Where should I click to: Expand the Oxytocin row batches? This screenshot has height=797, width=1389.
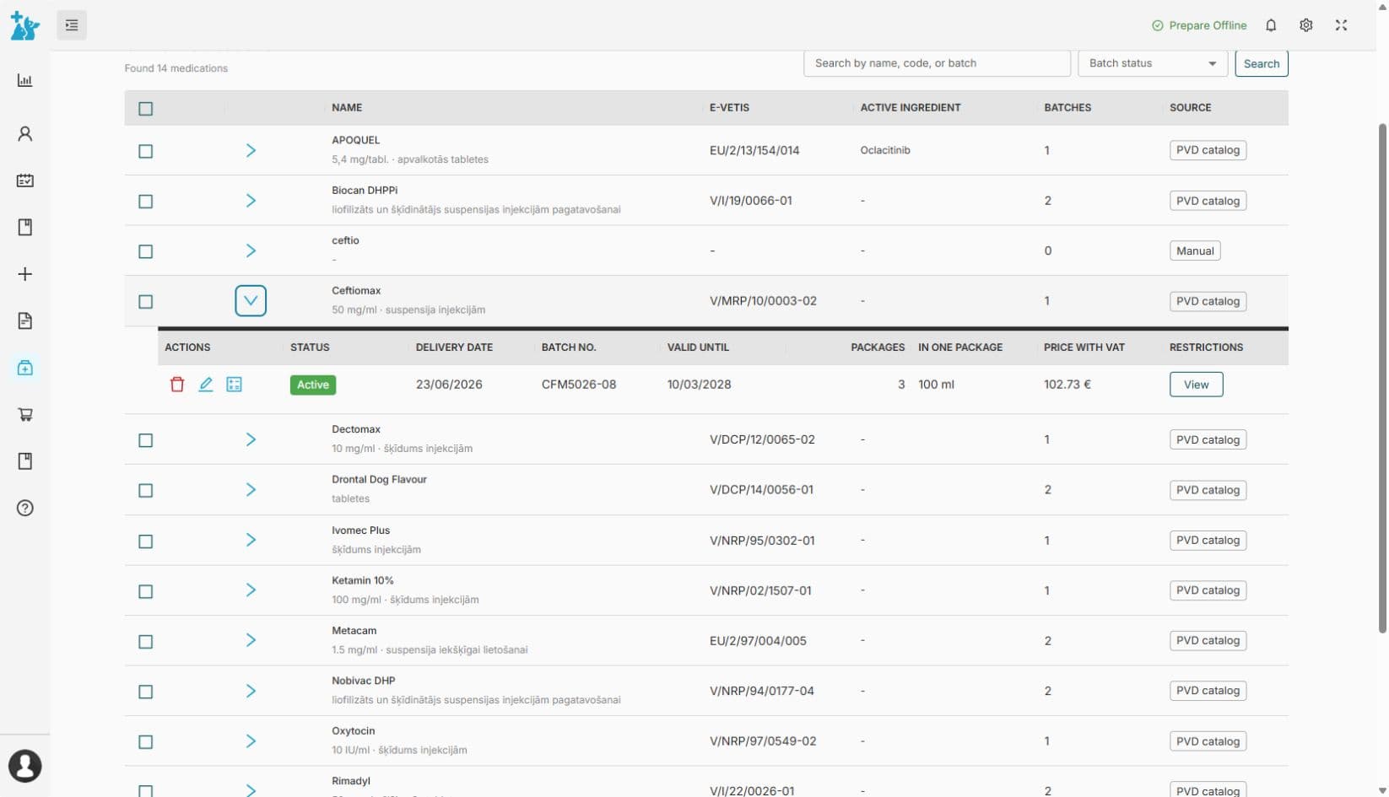[x=251, y=740]
